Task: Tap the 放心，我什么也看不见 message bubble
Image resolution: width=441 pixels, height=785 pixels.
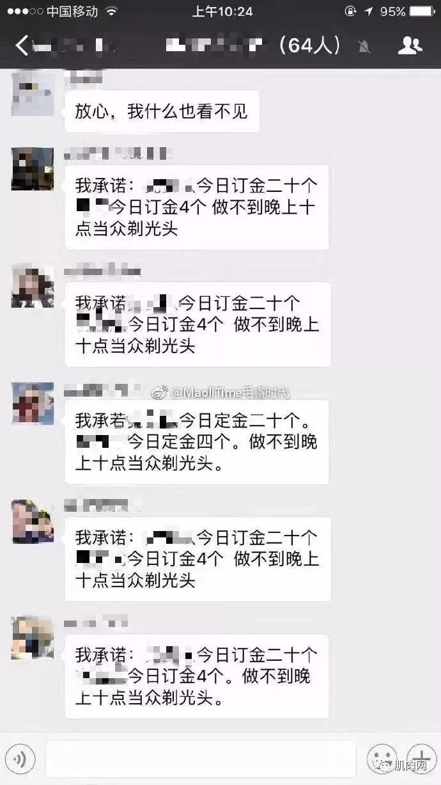Action: click(x=162, y=111)
